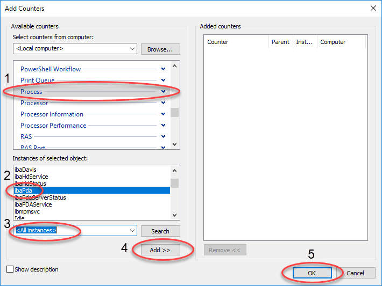This screenshot has height=286, width=382.
Task: Select the Process counter object
Action: coord(31,92)
